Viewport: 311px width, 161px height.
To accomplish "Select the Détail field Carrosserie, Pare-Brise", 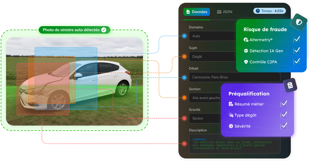I will 235,77.
